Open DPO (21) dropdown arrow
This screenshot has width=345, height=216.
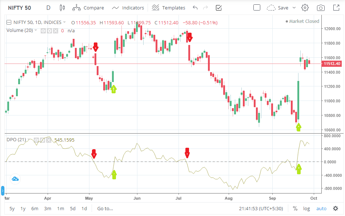tap(29, 139)
